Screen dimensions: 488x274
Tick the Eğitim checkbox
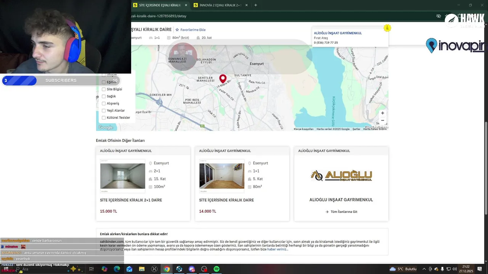click(103, 82)
